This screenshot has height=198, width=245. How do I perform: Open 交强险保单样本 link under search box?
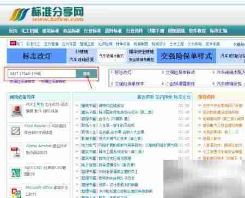pyautogui.click(x=22, y=81)
